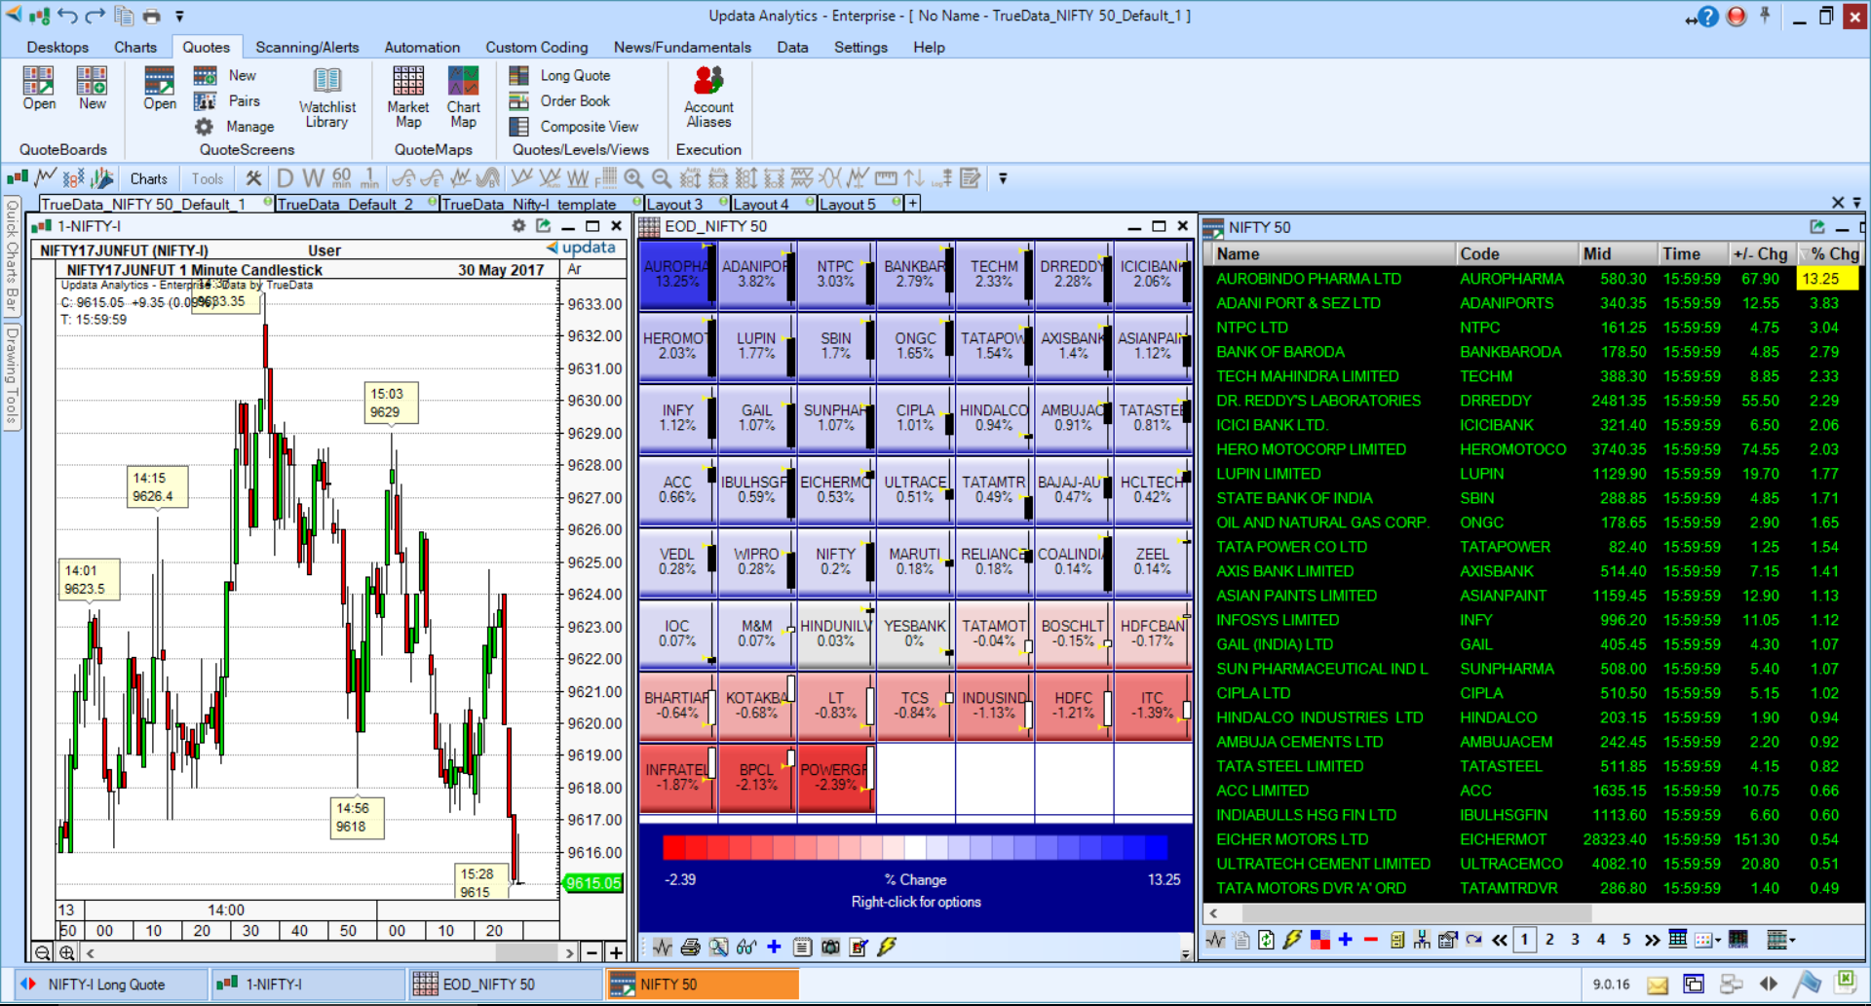Go to the previous quote page set («)
Screen dimensions: 1871x1006
coord(1499,940)
